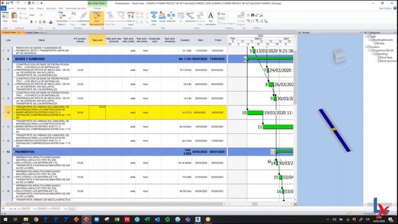This screenshot has height=224, width=398.
Task: Switch to the Format ribbon tab
Action: point(98,8)
